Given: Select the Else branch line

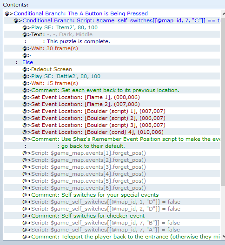Looking at the screenshot, I should (x=112, y=62).
